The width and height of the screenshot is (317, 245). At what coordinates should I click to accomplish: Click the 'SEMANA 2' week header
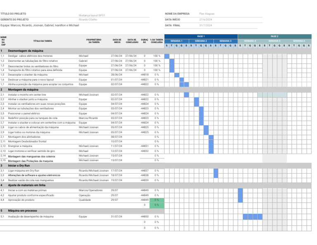click(201, 41)
